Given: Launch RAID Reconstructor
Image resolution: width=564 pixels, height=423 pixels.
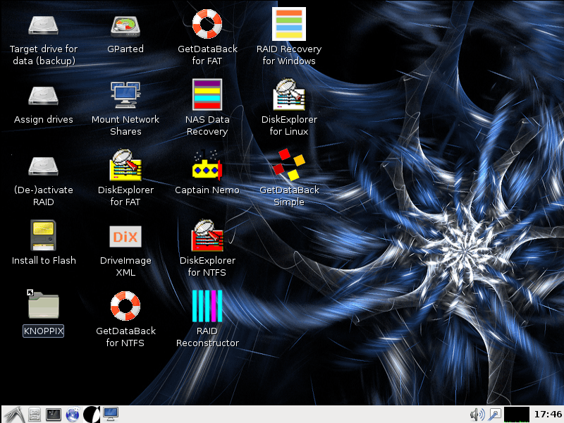Looking at the screenshot, I should [207, 306].
